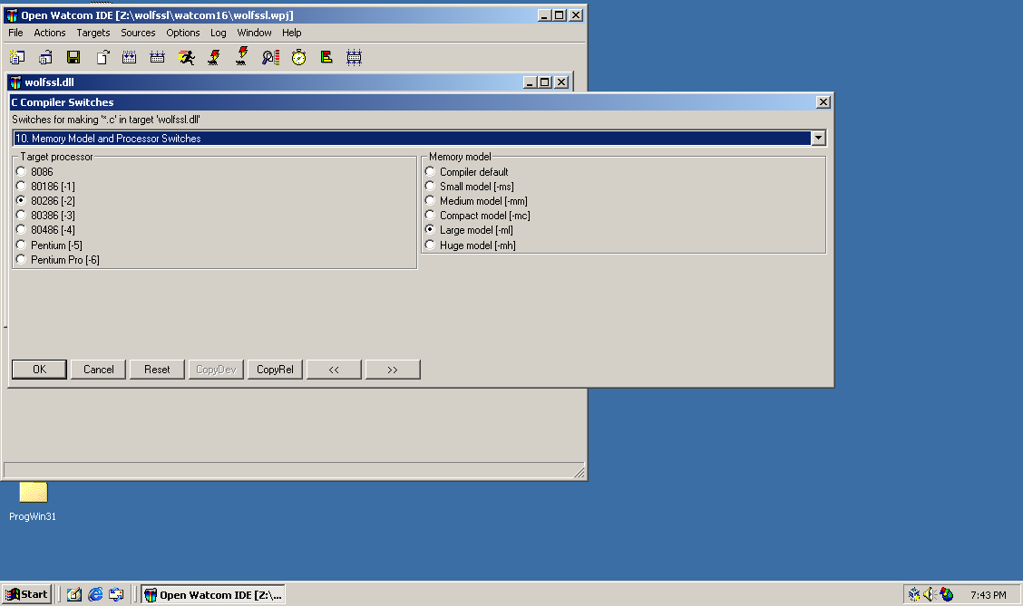Viewport: 1023px width, 606px height.
Task: Select Pentium Pro [-6] processor
Action: (x=58, y=259)
